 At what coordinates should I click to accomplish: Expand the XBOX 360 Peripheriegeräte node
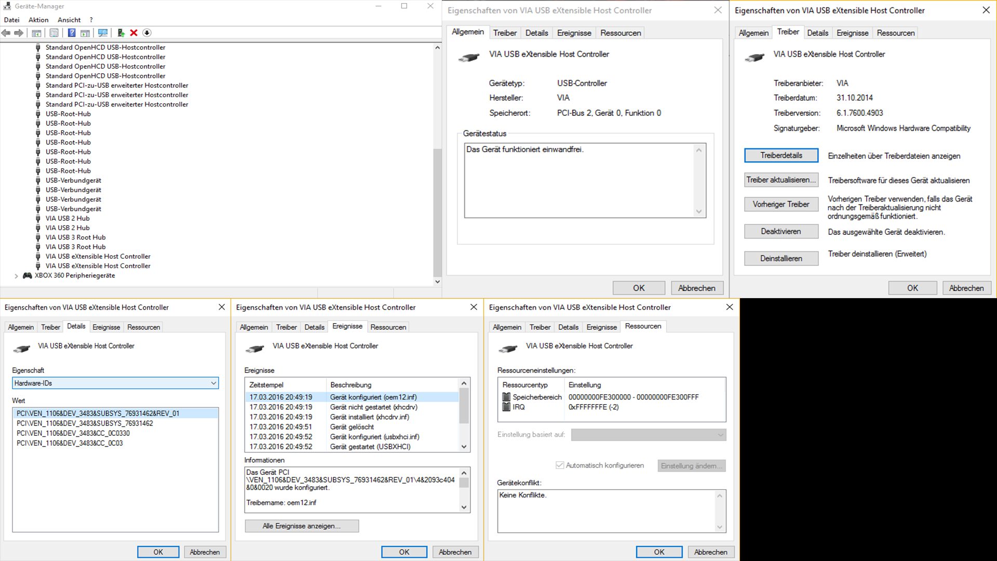point(16,276)
